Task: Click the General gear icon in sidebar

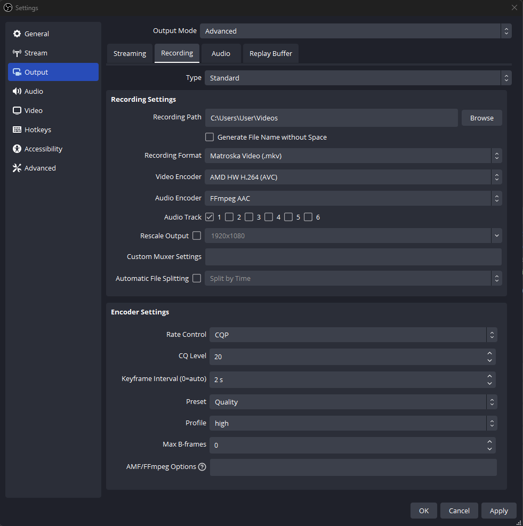Action: point(17,34)
